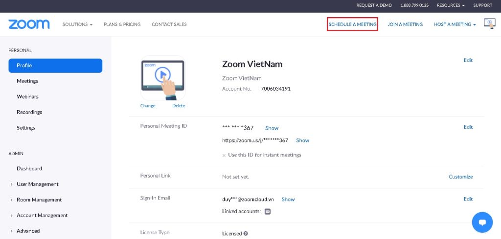Show the full personal meeting URL
The width and height of the screenshot is (501, 239).
302,140
